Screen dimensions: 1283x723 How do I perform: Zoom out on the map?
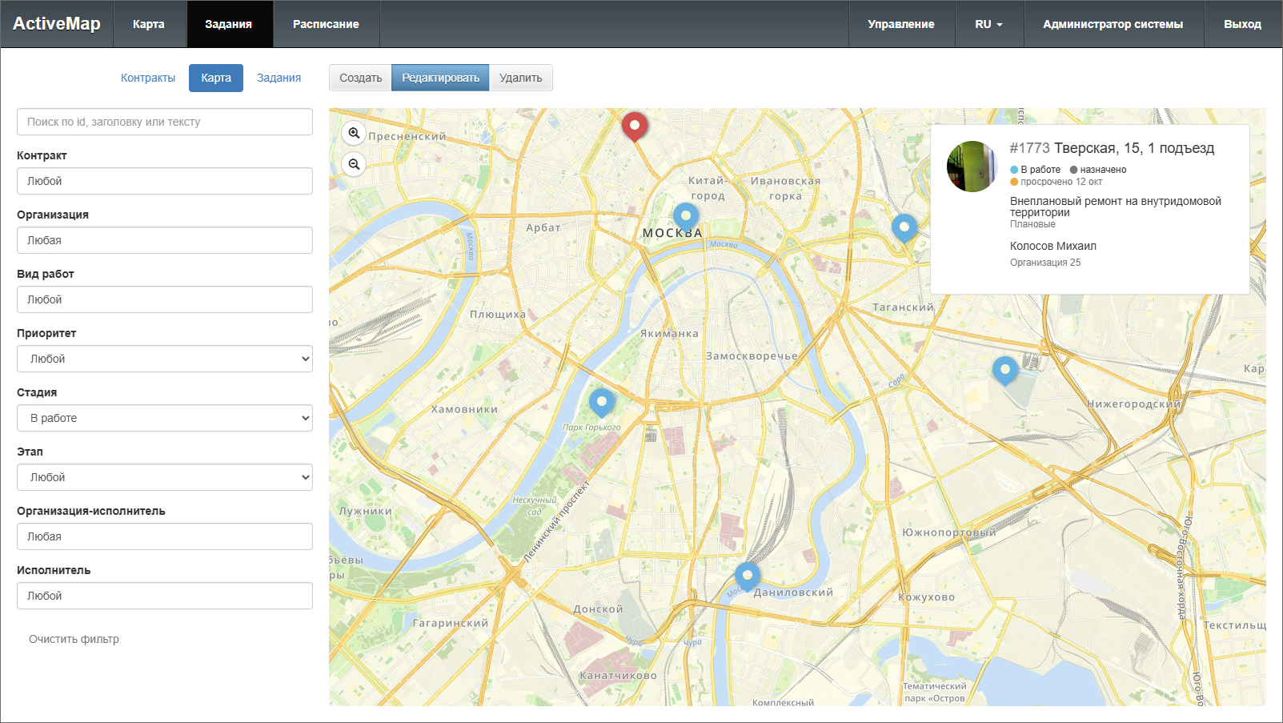tap(354, 164)
